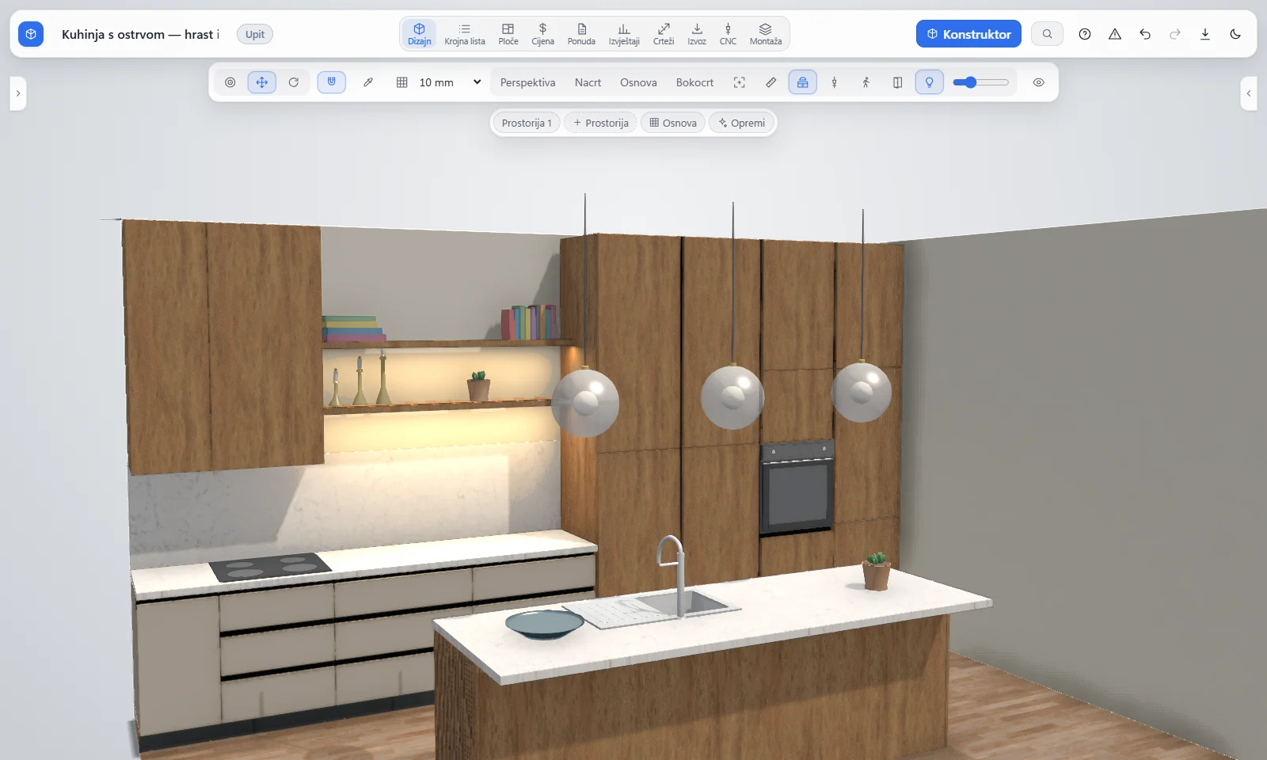Switch to Osnova view in toolbar

(x=638, y=82)
